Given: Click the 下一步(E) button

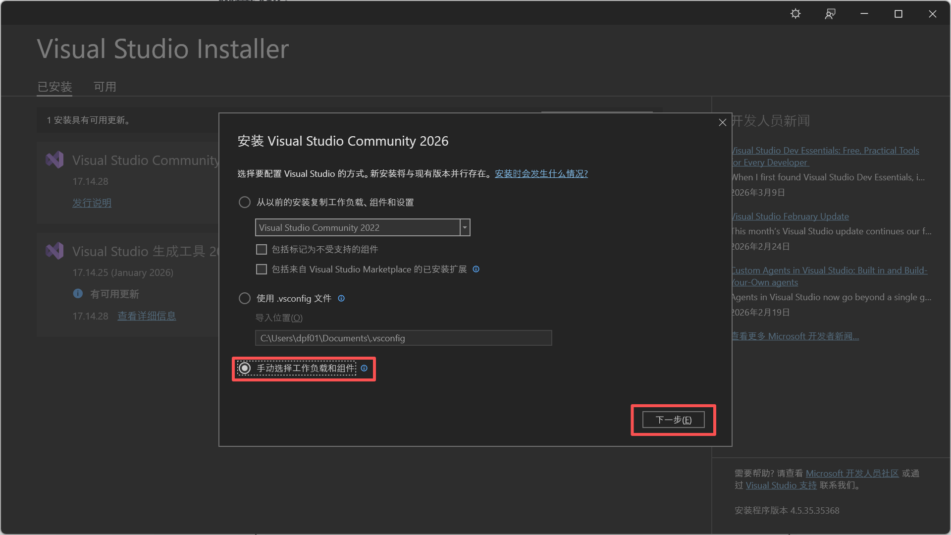Looking at the screenshot, I should (673, 420).
